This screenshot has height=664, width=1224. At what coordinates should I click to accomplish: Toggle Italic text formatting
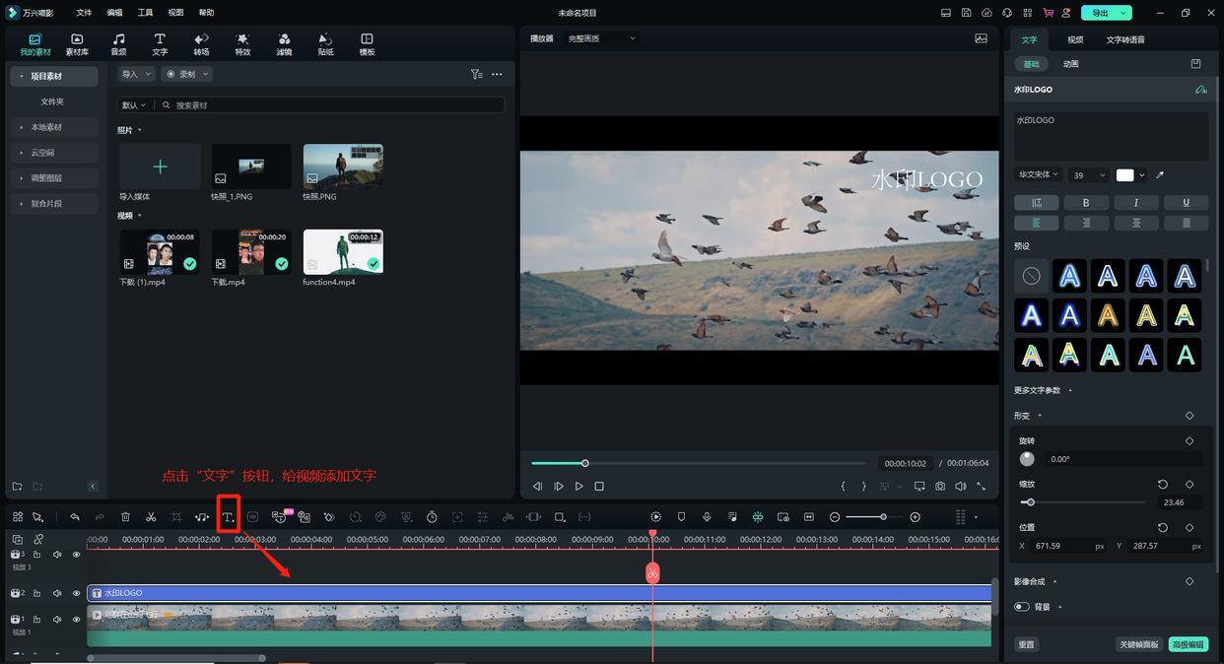(1136, 202)
